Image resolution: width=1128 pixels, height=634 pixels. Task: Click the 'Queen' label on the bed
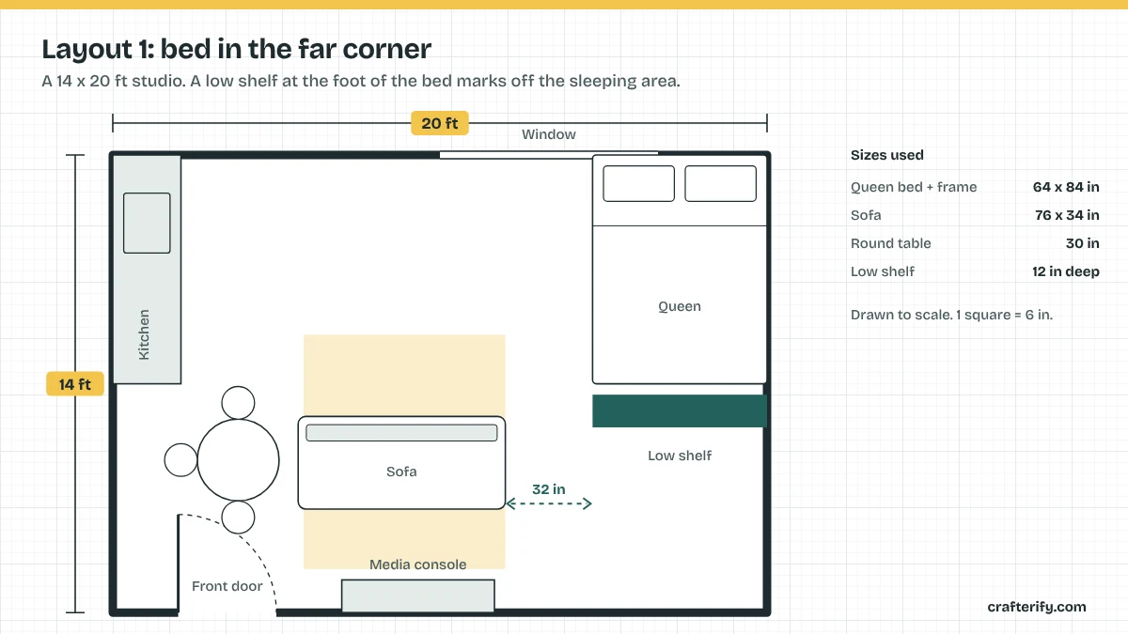tap(680, 306)
